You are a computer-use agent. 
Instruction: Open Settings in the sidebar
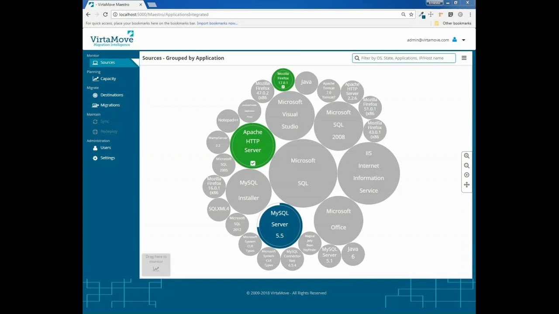[x=104, y=158]
